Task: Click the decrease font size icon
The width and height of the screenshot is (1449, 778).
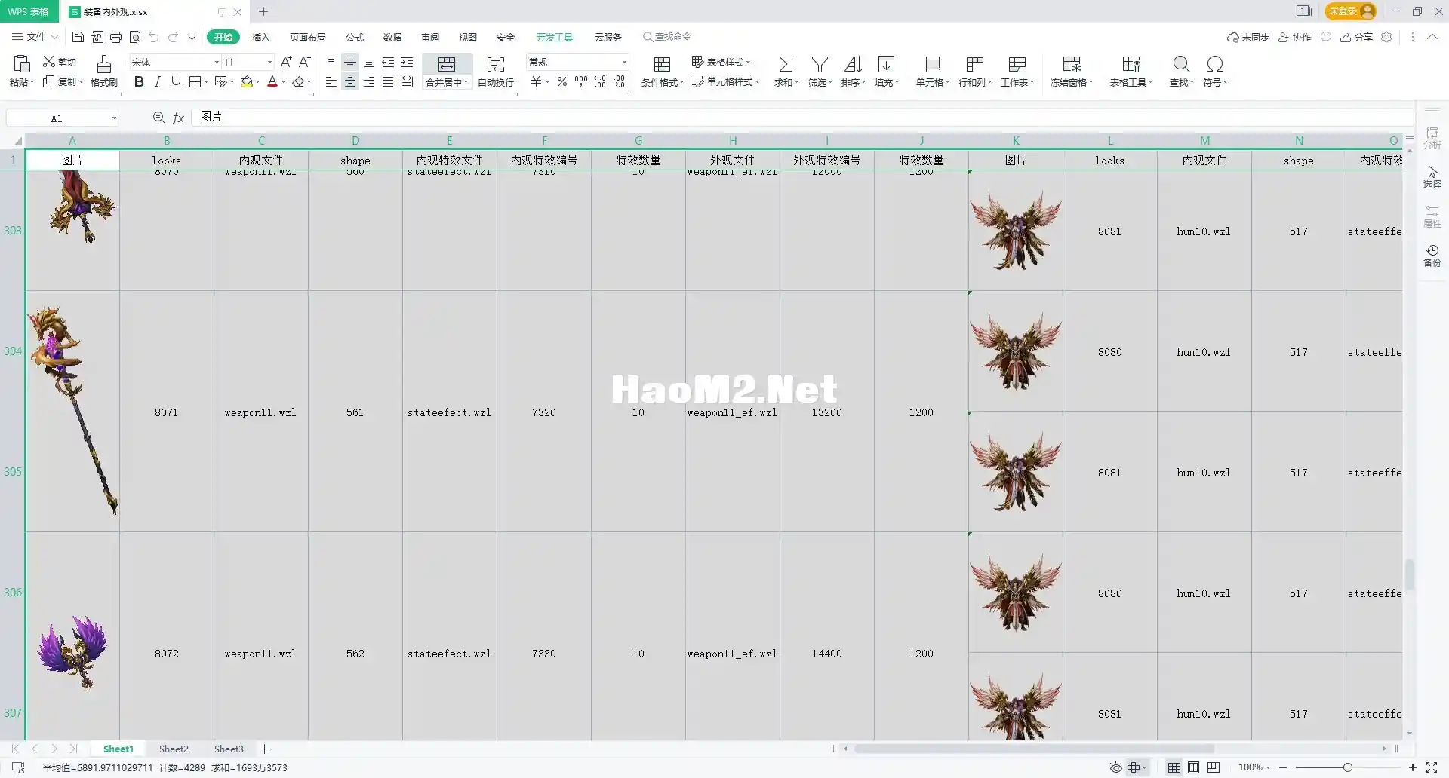Action: pyautogui.click(x=305, y=62)
